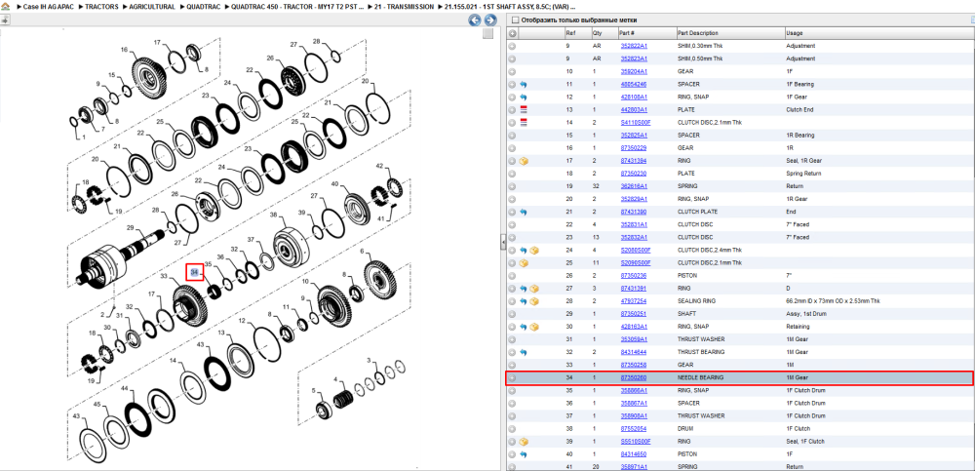Viewport: 975px width, 471px height.
Task: Click the red list icon for part 442803A1
Action: 524,109
